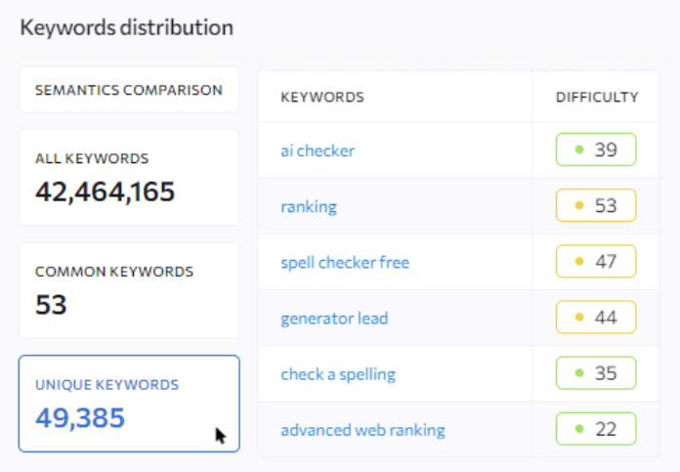Open the 'generator lead' keyword link
The width and height of the screenshot is (680, 472).
334,319
